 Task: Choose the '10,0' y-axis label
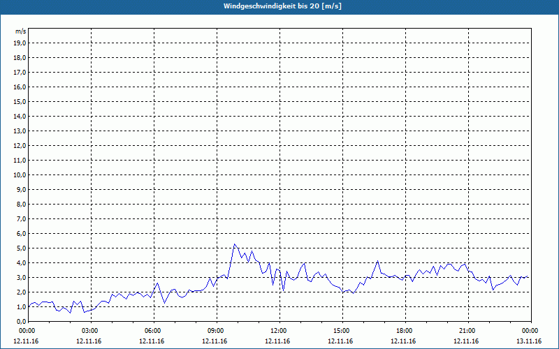point(20,175)
